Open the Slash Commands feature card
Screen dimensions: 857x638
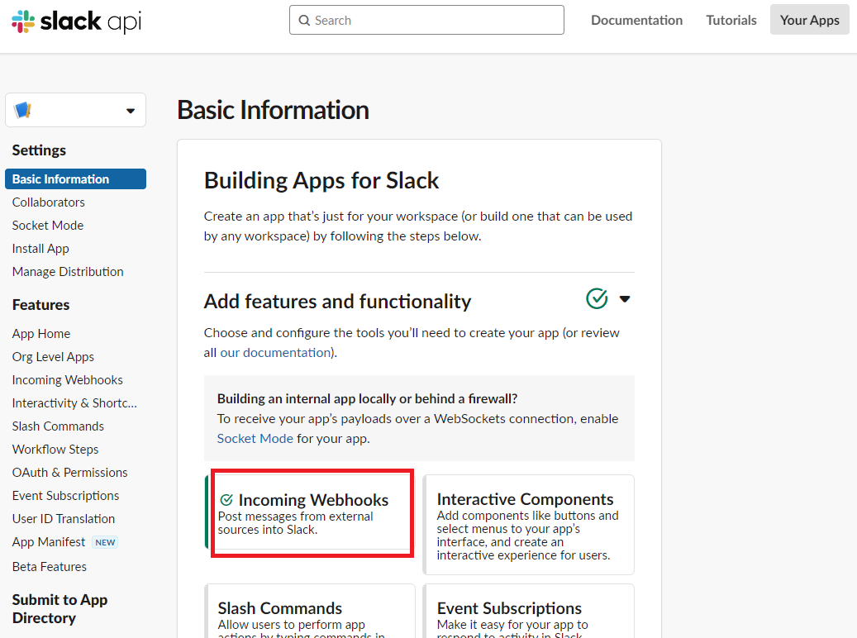309,612
